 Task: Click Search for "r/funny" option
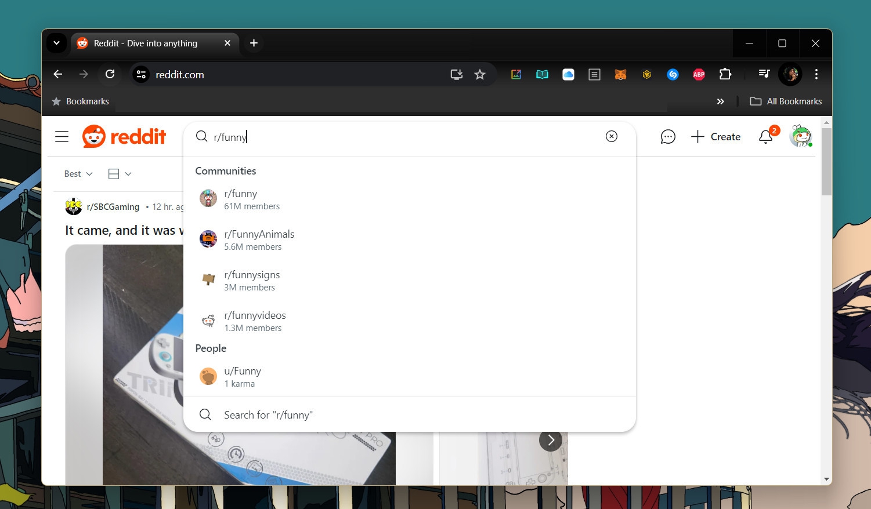pos(410,415)
